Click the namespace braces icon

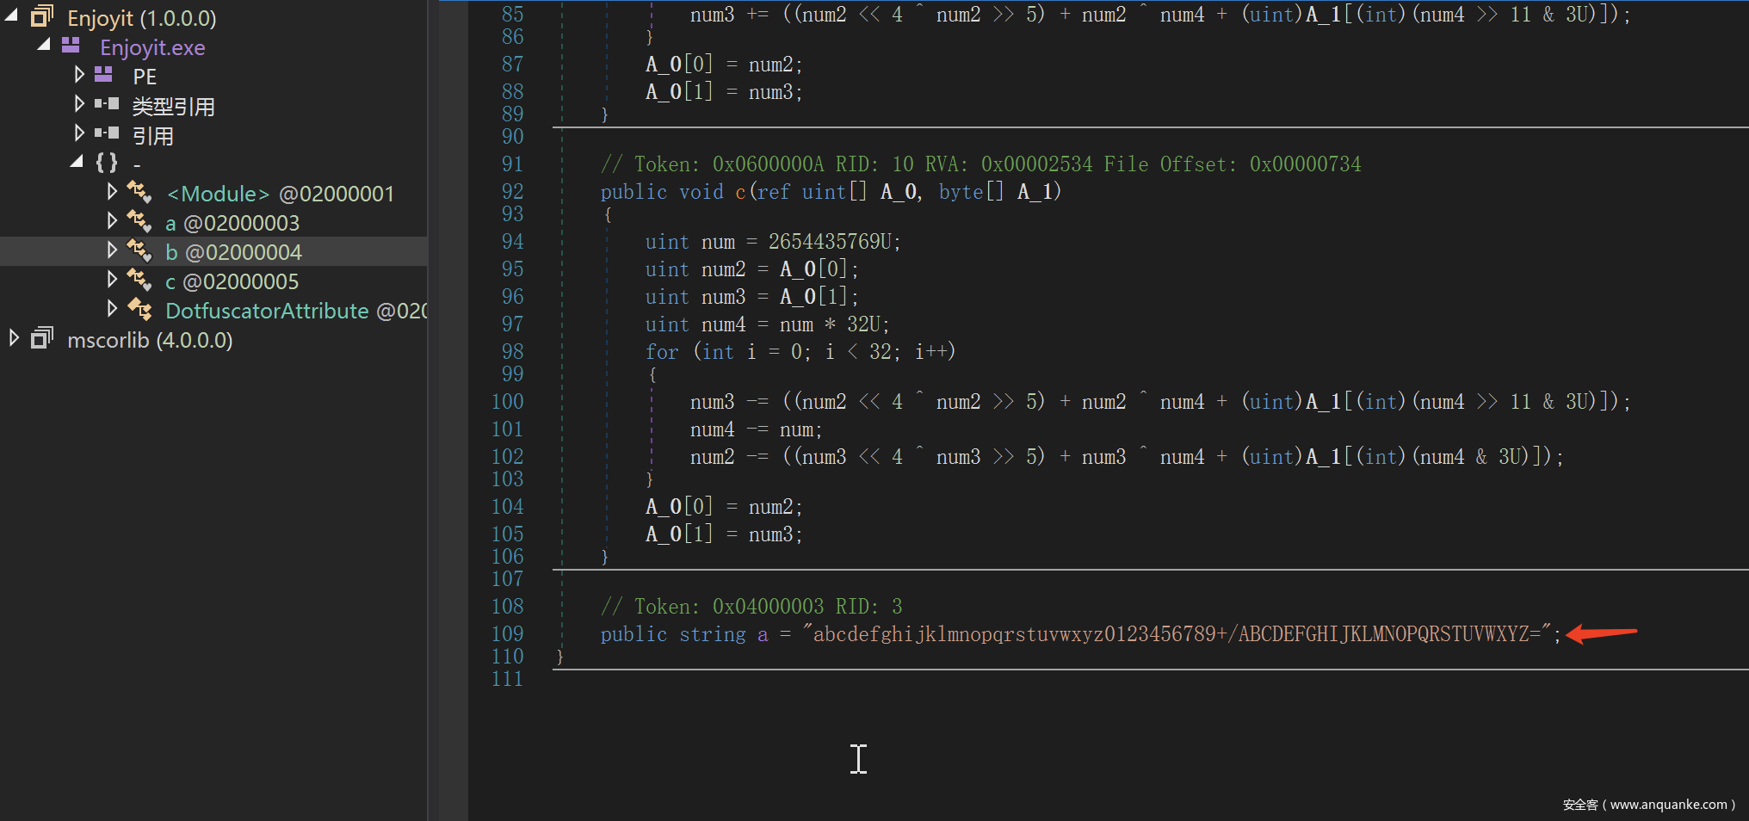[107, 163]
